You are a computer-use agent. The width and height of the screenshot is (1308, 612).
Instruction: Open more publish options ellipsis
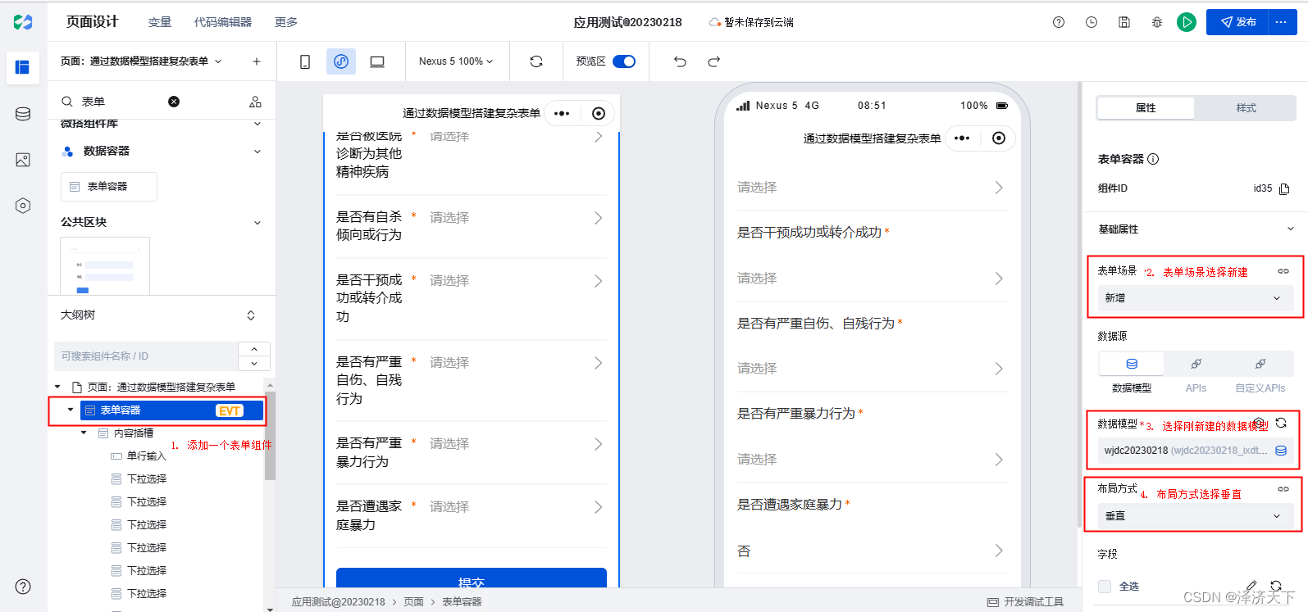(1282, 22)
